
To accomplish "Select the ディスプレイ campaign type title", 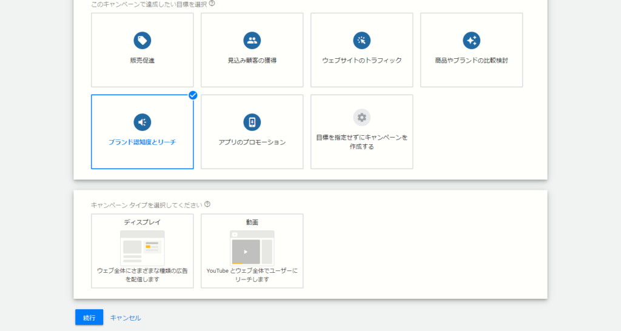I will click(142, 222).
